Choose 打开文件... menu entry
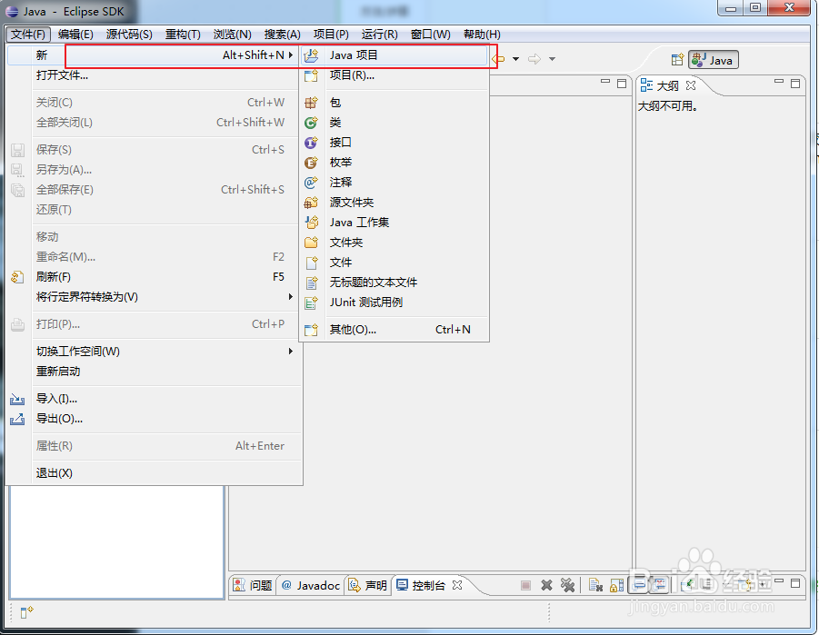 coord(155,75)
